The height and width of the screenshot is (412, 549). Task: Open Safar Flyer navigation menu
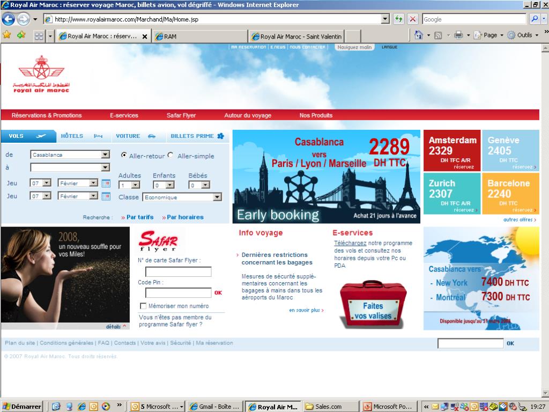[181, 115]
